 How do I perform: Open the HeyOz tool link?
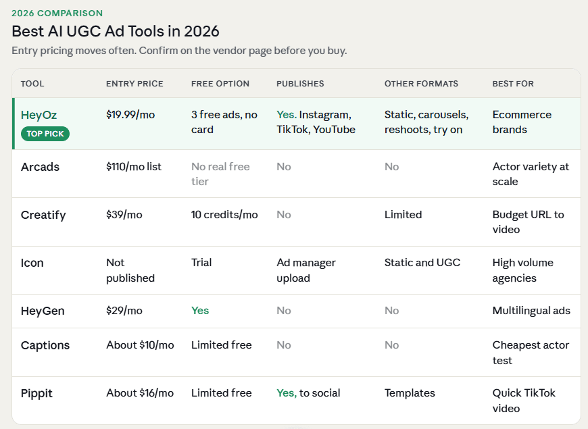click(39, 115)
